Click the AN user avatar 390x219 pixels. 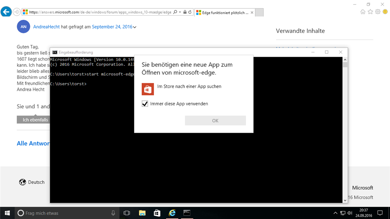pyautogui.click(x=23, y=27)
